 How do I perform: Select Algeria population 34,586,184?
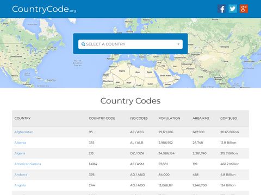166,153
